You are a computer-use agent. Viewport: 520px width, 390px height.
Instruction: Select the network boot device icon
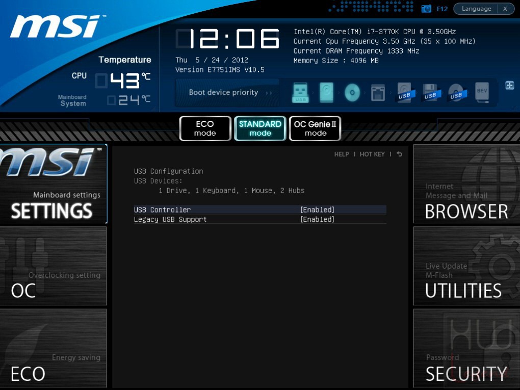click(x=378, y=92)
